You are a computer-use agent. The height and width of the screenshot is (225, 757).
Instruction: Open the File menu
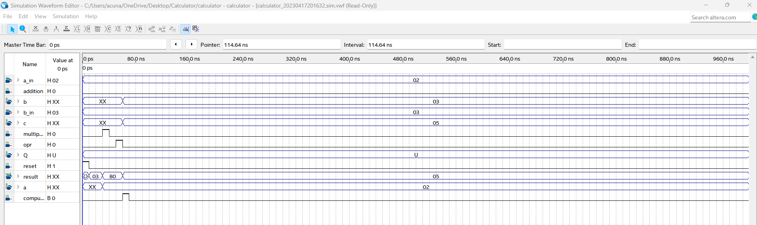8,16
